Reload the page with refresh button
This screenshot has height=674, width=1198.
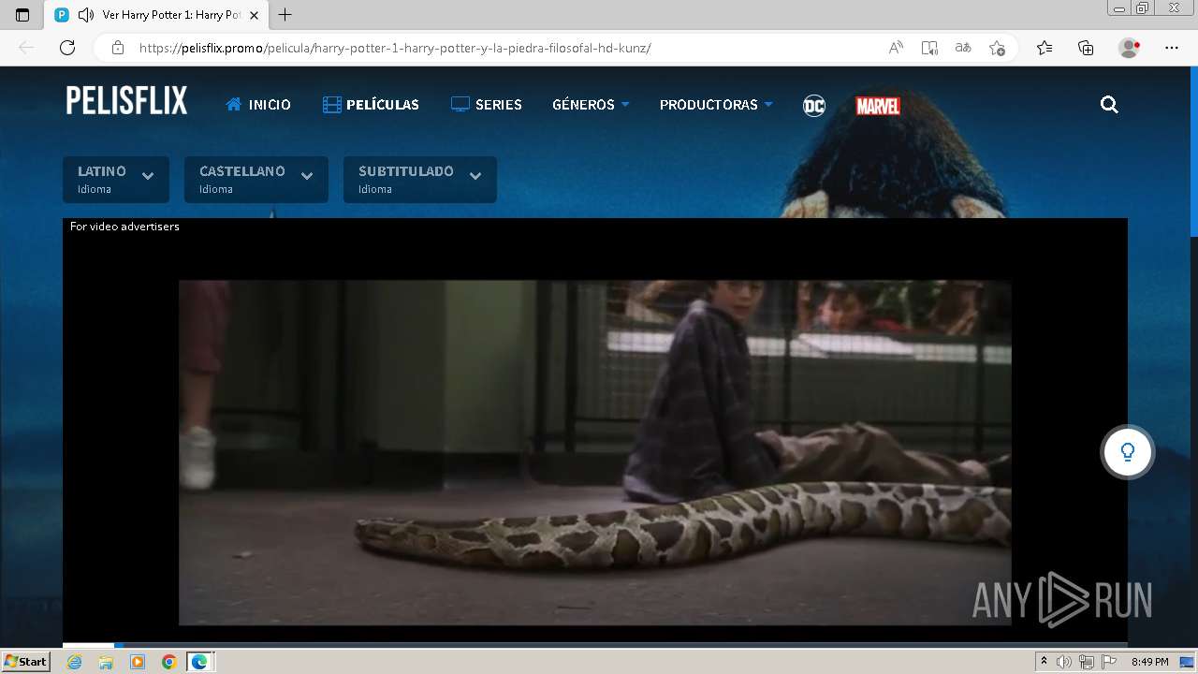tap(67, 48)
